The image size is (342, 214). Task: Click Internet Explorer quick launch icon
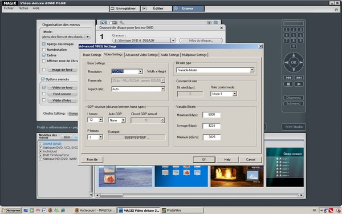[63, 210]
